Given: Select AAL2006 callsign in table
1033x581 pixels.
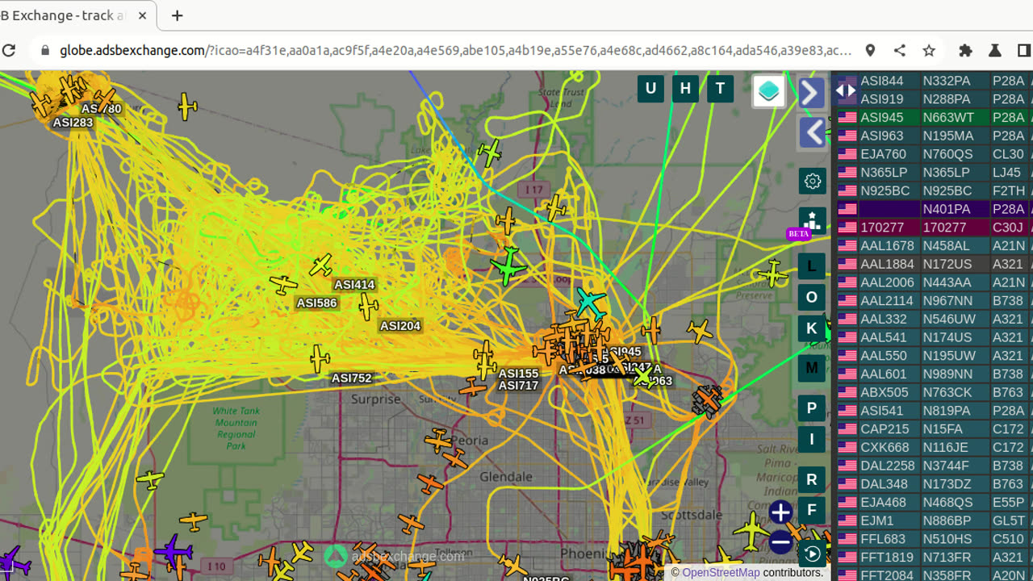Looking at the screenshot, I should click(x=887, y=282).
